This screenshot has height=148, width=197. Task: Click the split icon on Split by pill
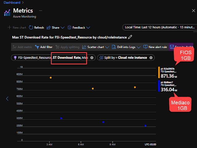[x=101, y=58]
